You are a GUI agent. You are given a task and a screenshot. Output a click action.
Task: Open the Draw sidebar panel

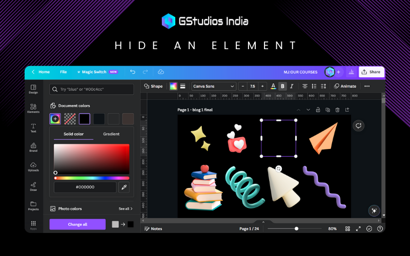(33, 186)
